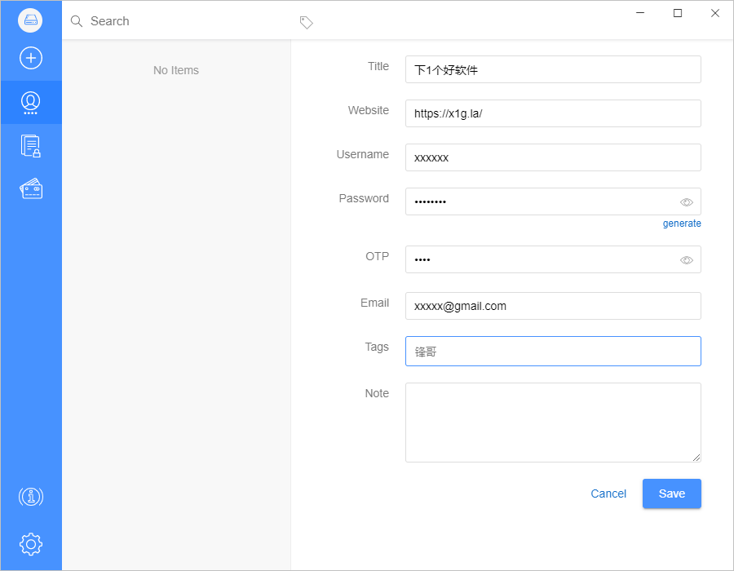Open the Secure Notes category icon
This screenshot has width=734, height=571.
(x=31, y=146)
